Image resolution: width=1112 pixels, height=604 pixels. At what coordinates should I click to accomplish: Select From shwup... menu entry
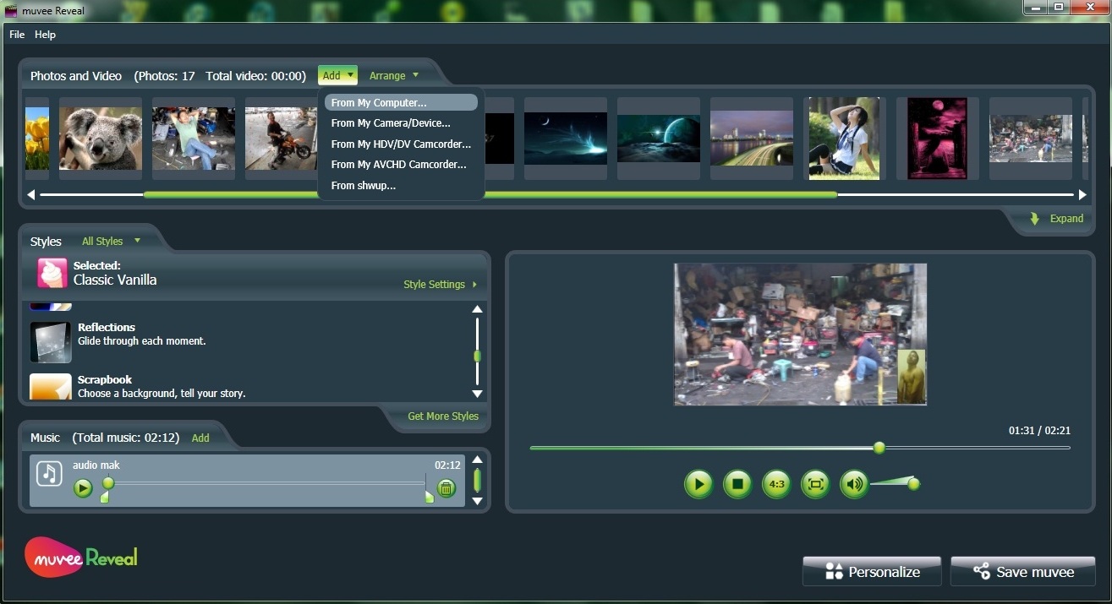(364, 186)
